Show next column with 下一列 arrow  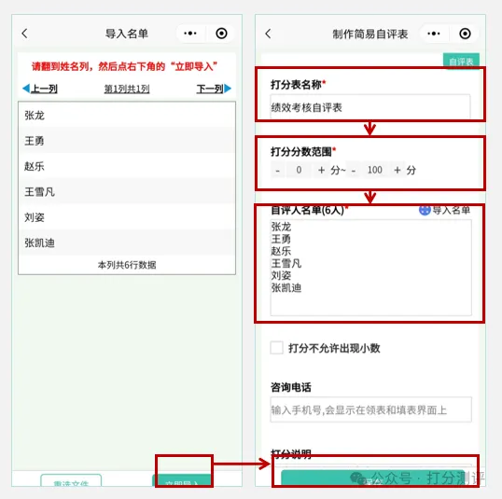[x=214, y=89]
